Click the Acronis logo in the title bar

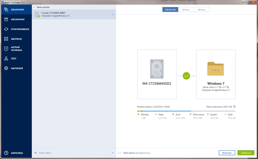(x=2, y=2)
